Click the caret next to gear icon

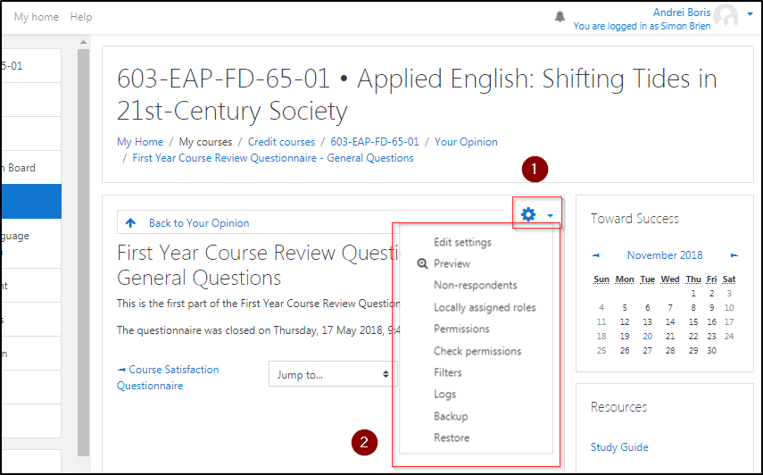(551, 216)
